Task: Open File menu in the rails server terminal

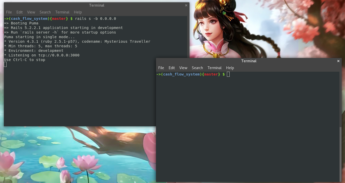Action: click(x=9, y=12)
